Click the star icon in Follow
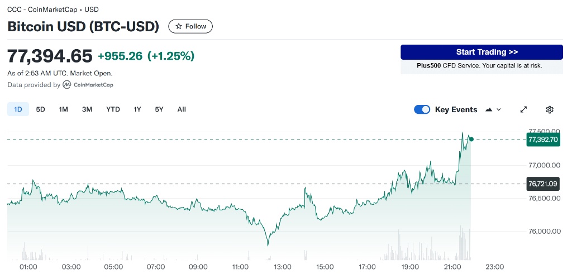The image size is (572, 279). [179, 26]
